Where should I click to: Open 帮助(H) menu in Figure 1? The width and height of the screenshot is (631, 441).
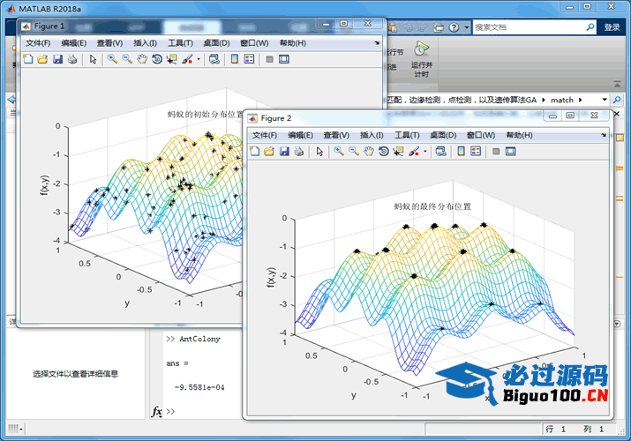point(293,43)
